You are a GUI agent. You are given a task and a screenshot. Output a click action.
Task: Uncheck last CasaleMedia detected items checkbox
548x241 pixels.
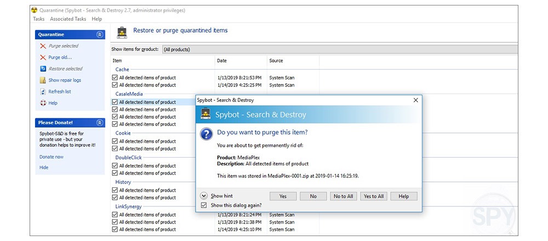(115, 124)
